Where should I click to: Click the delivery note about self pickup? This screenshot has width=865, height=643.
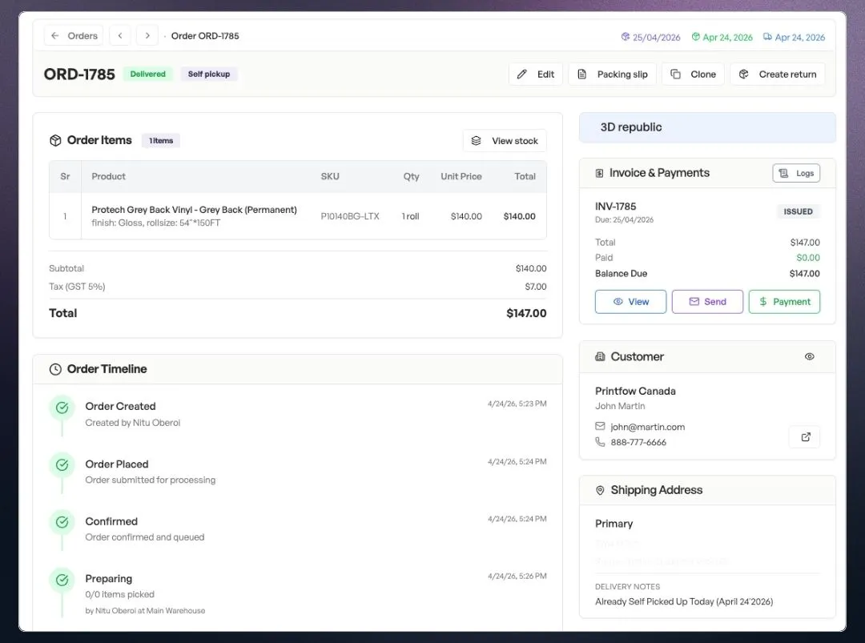[x=684, y=601]
